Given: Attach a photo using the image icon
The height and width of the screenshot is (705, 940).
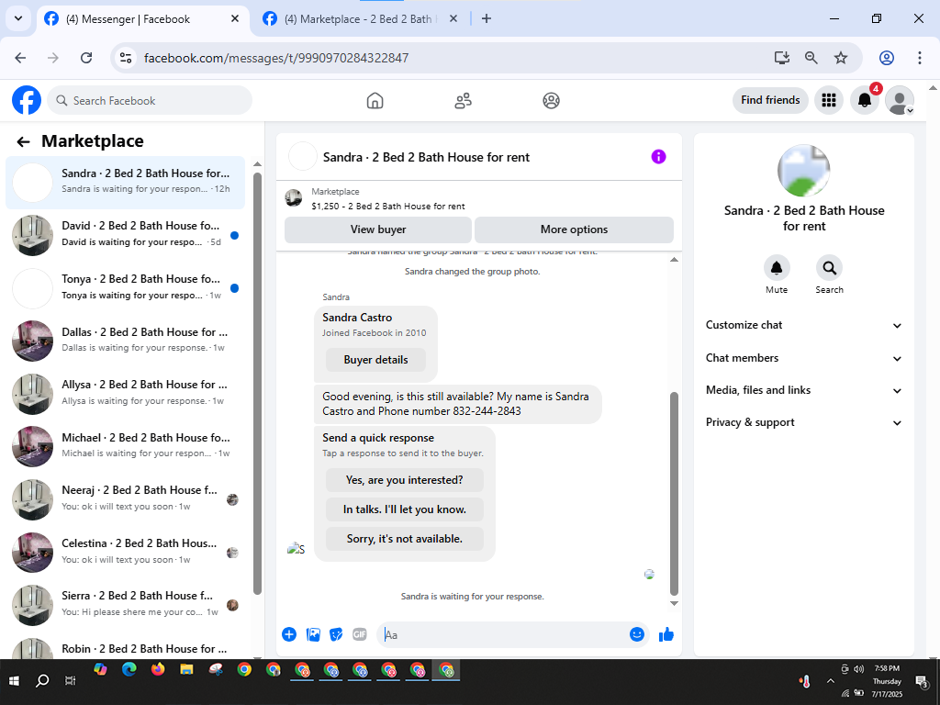Looking at the screenshot, I should point(313,634).
